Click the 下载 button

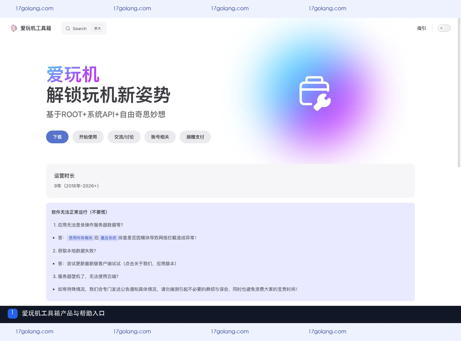click(57, 137)
